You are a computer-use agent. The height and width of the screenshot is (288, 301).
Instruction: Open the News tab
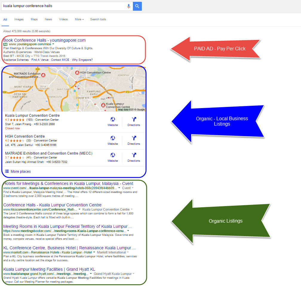pyautogui.click(x=48, y=19)
